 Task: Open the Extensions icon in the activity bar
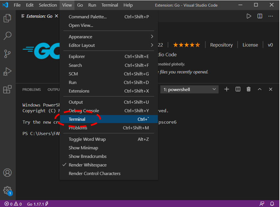(x=7, y=90)
